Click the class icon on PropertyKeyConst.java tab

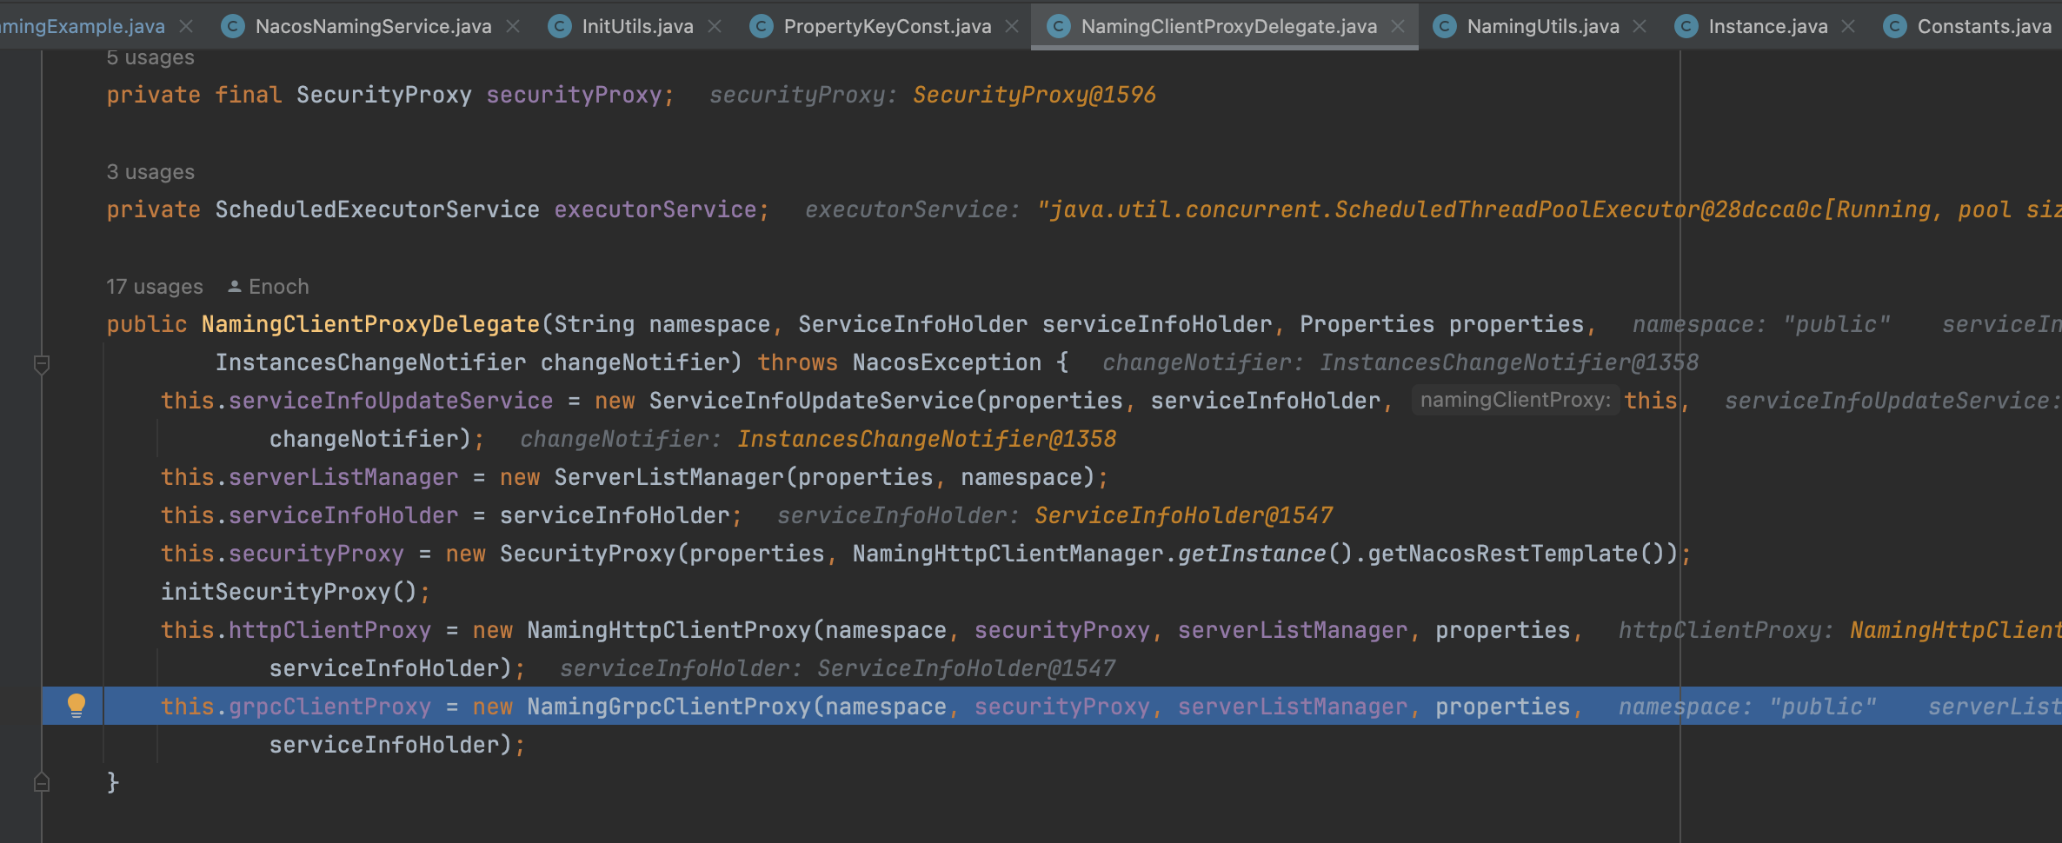point(761,26)
